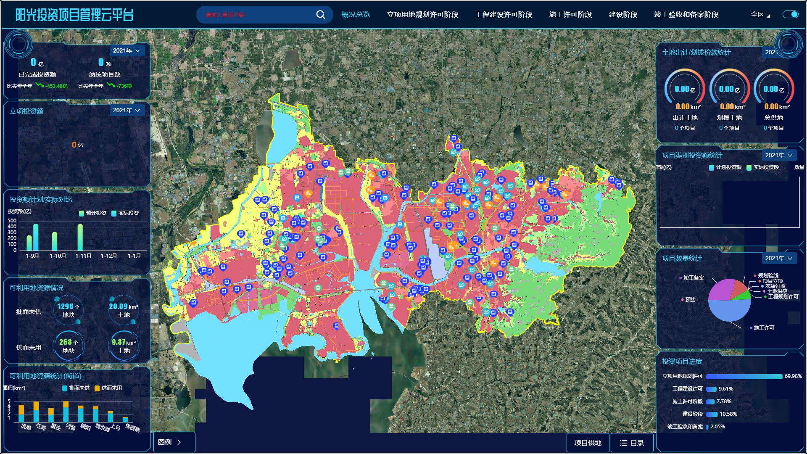Click the 供而未用 268 地块 circle indicator
The image size is (807, 454).
tap(69, 346)
